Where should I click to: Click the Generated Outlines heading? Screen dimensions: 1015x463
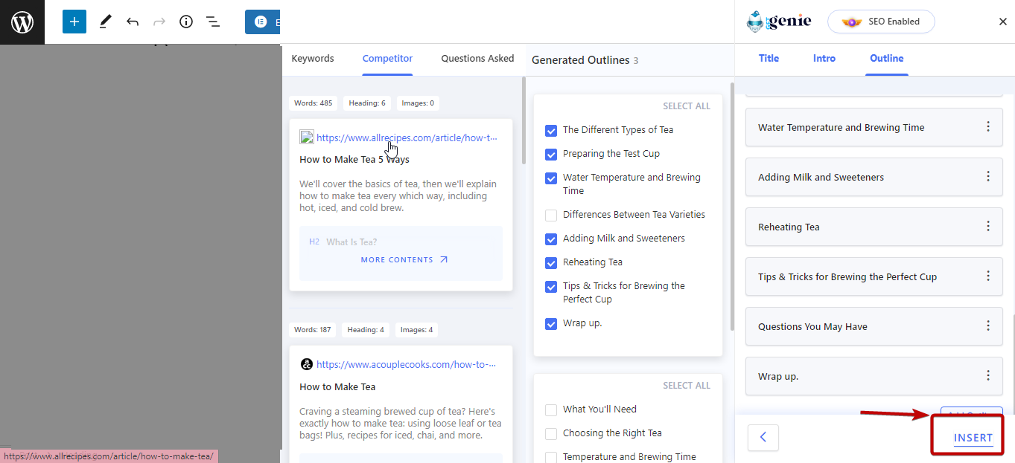[581, 60]
